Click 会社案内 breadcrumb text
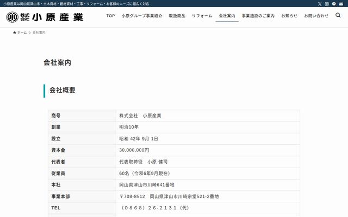348x217 pixels. tap(39, 33)
